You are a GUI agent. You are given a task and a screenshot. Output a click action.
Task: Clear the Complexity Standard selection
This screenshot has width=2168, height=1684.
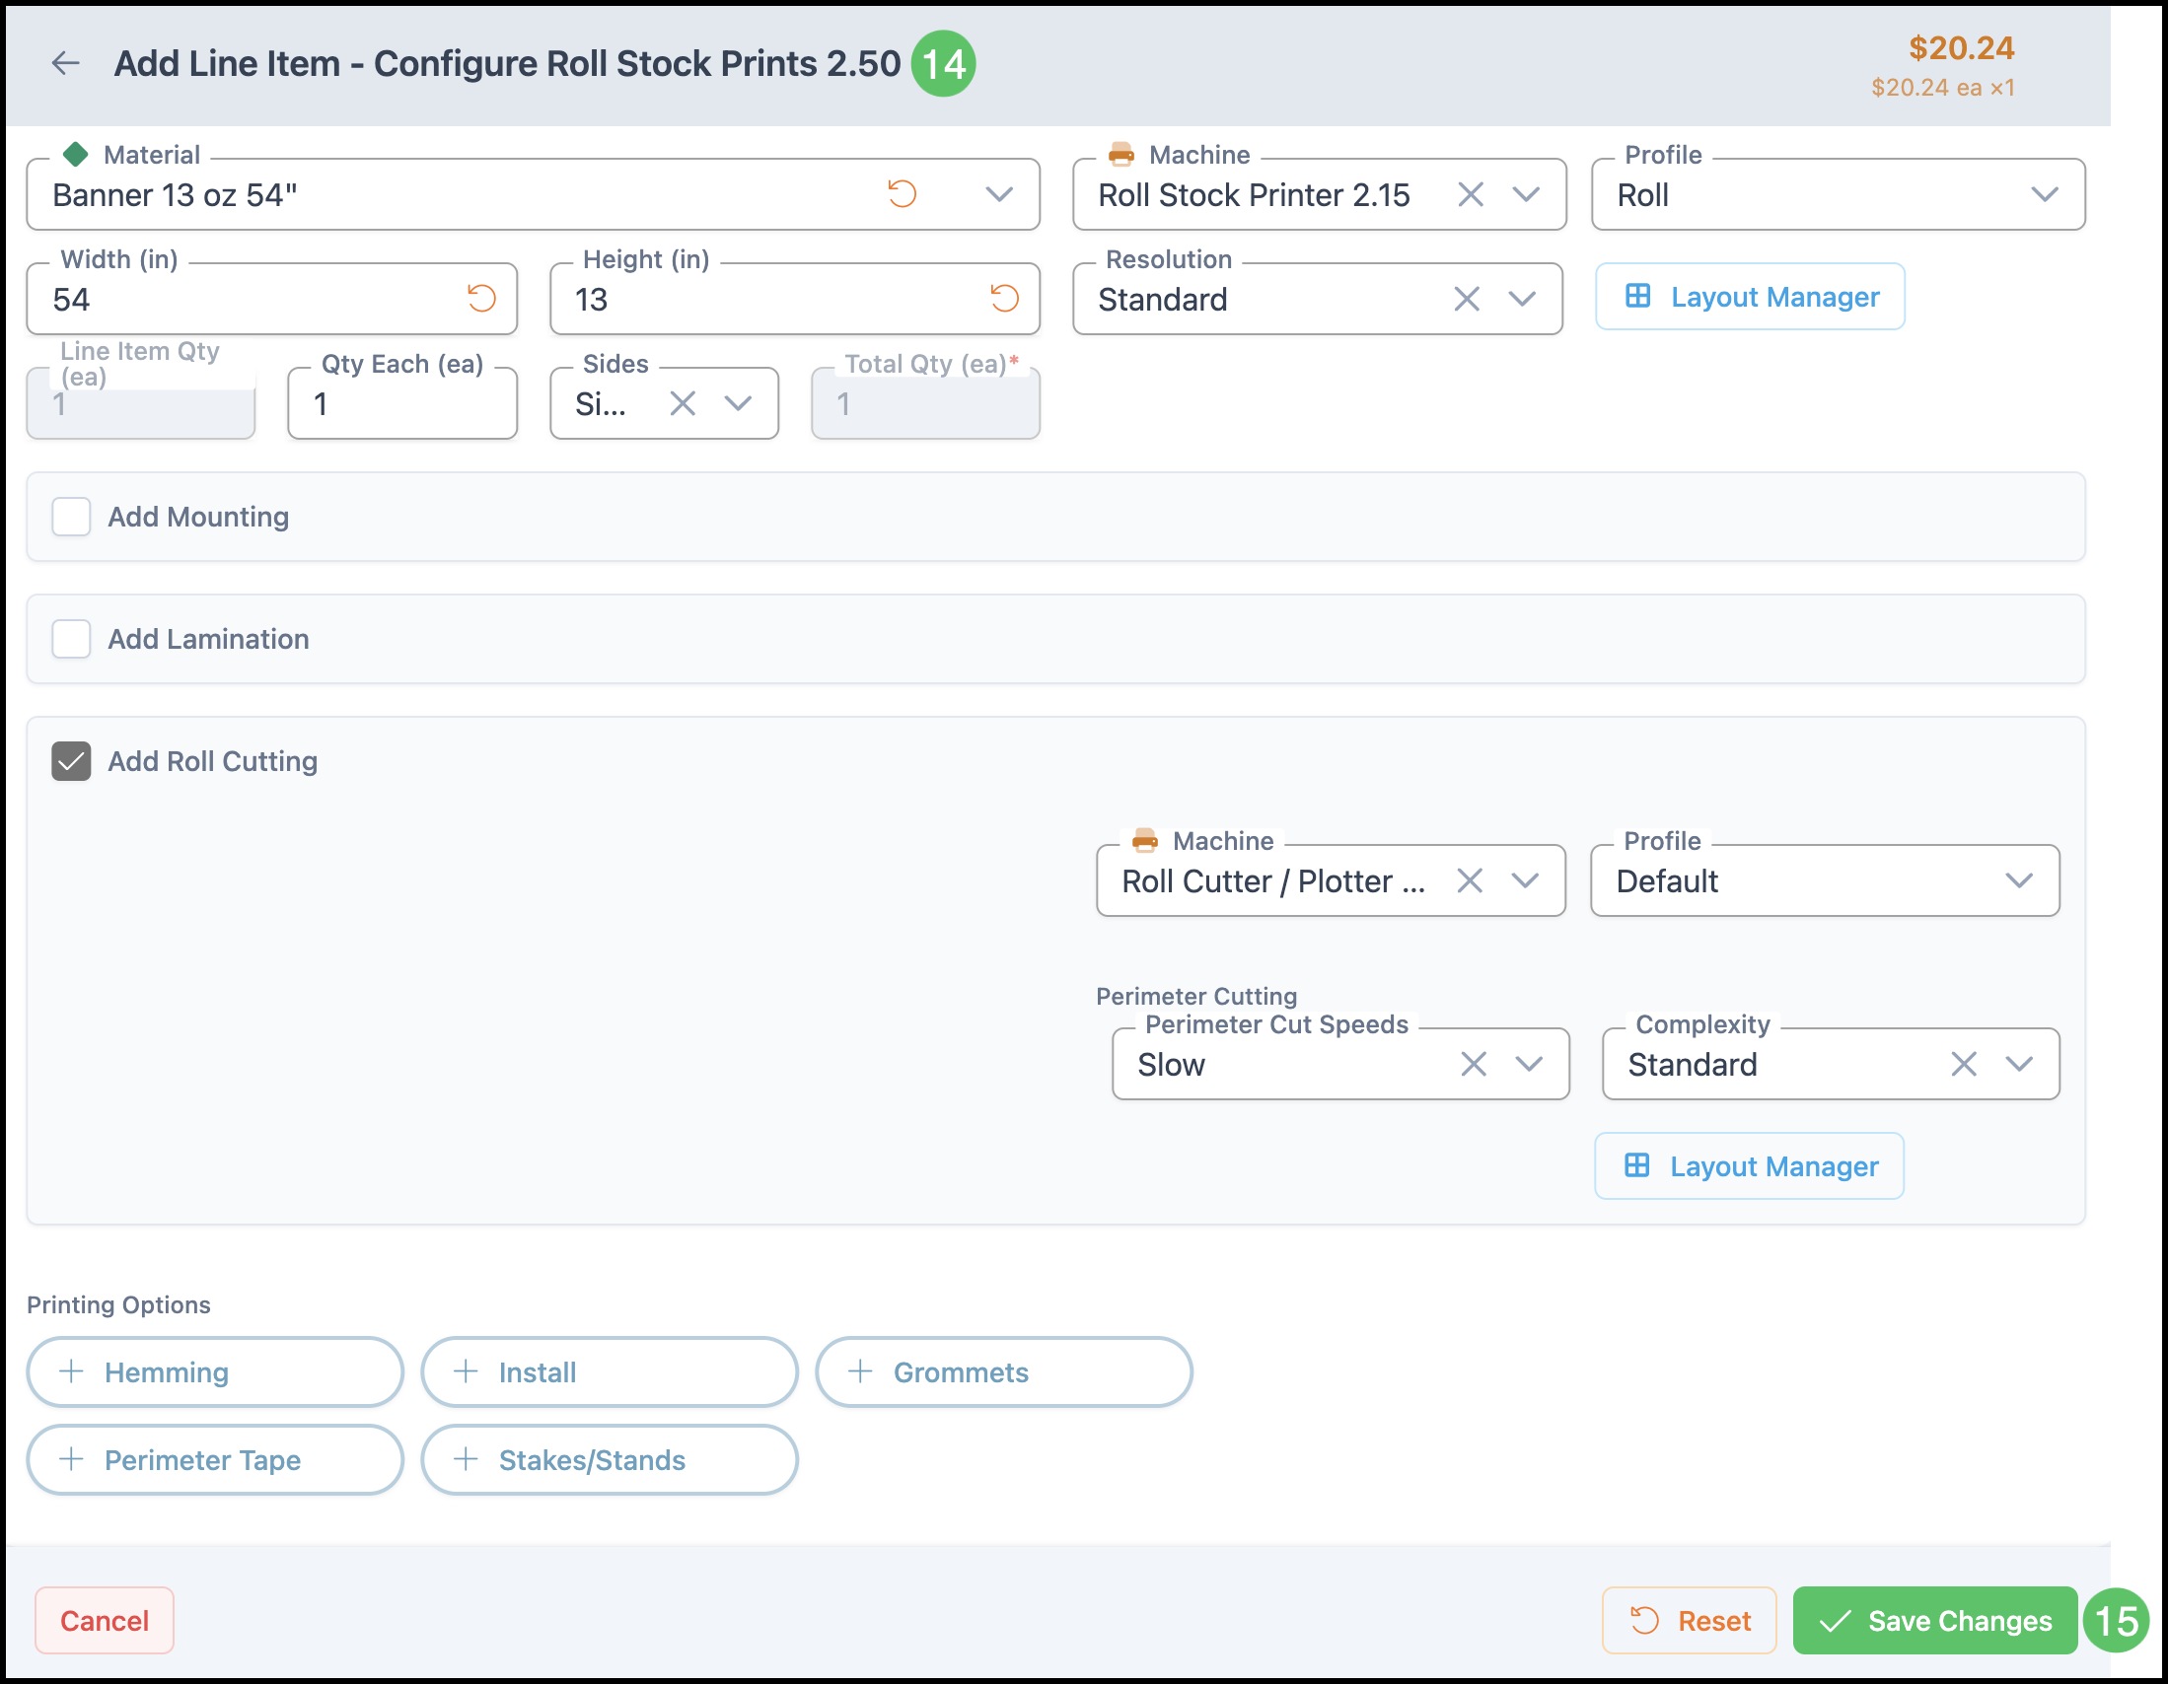pyautogui.click(x=1963, y=1064)
